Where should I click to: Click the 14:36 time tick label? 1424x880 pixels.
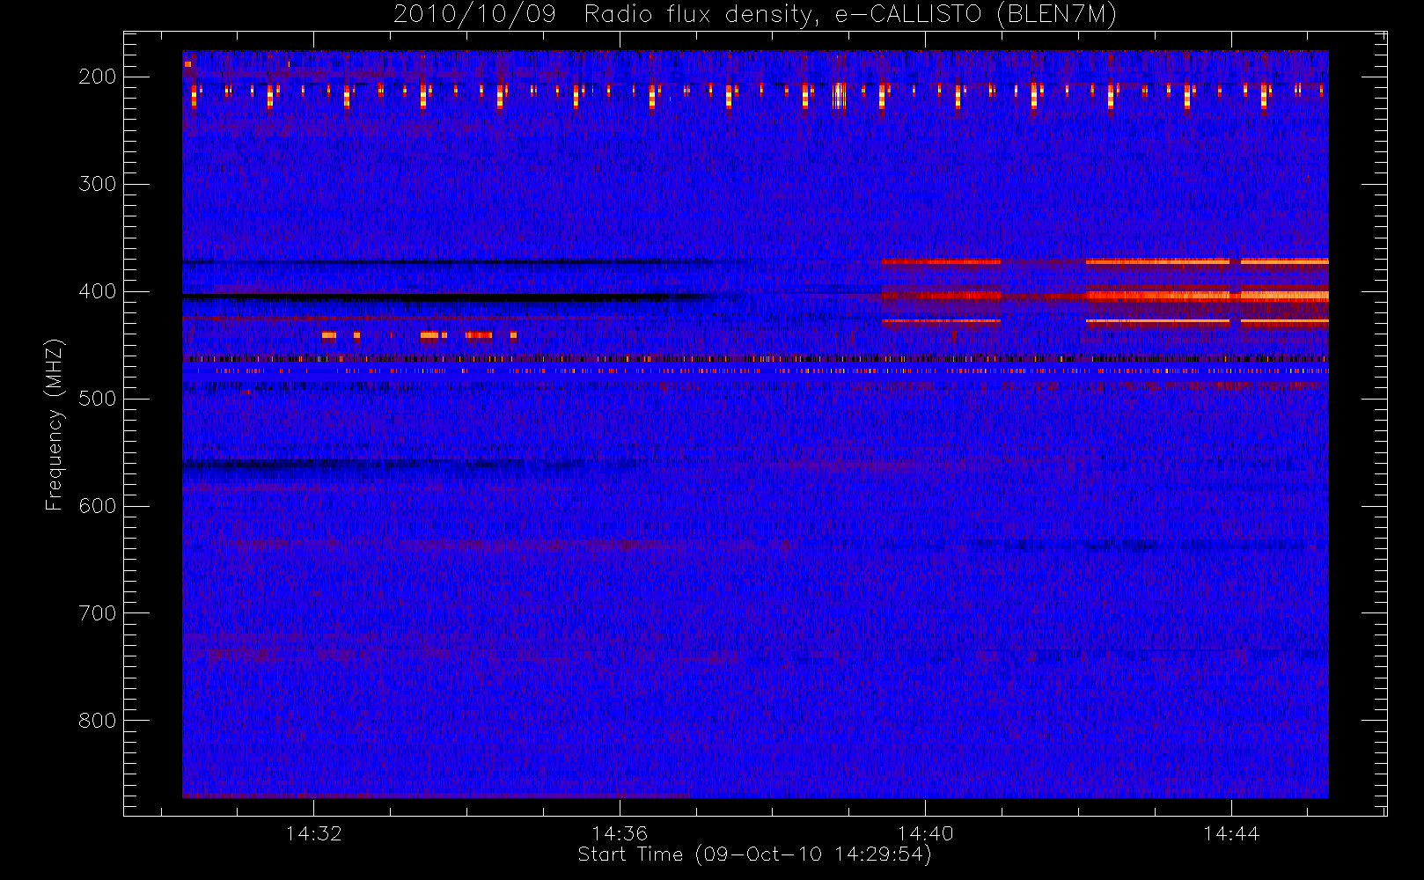(620, 833)
